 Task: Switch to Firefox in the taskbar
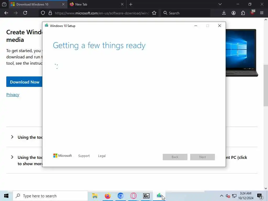point(108,196)
